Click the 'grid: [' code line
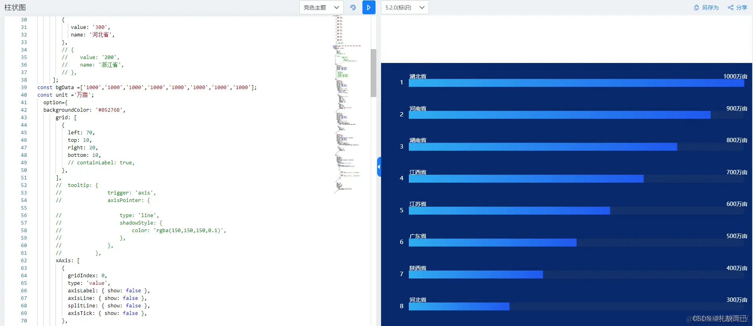753x326 pixels. coord(66,118)
